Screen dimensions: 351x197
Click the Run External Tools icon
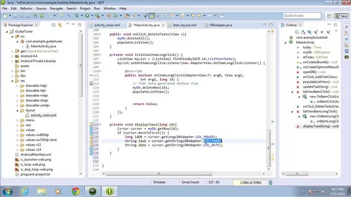pos(98,16)
